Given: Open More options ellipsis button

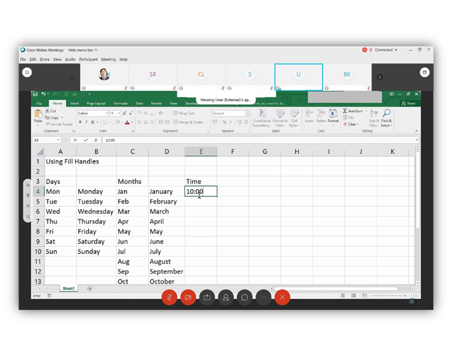Looking at the screenshot, I should point(263,297).
